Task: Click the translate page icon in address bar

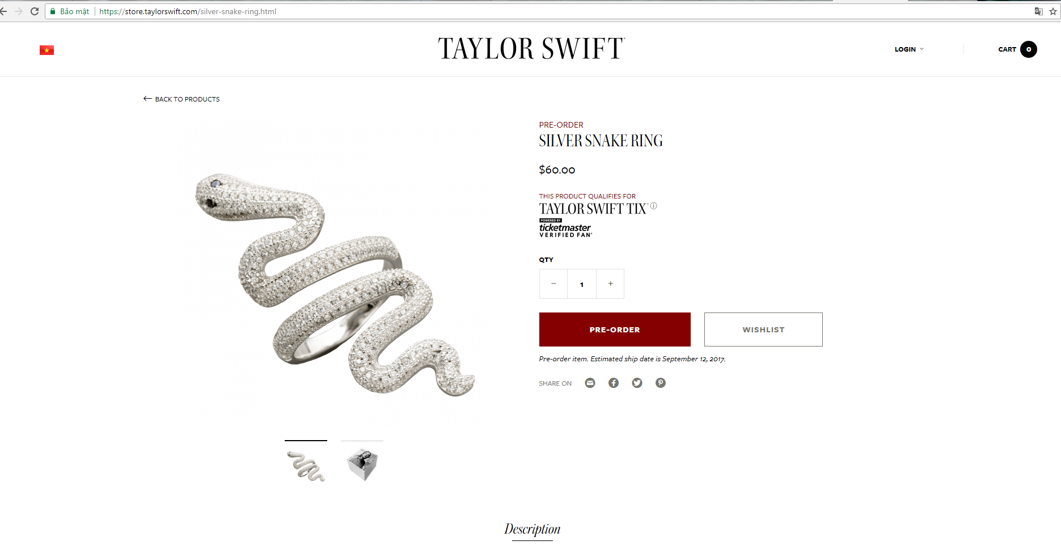Action: pos(1038,11)
